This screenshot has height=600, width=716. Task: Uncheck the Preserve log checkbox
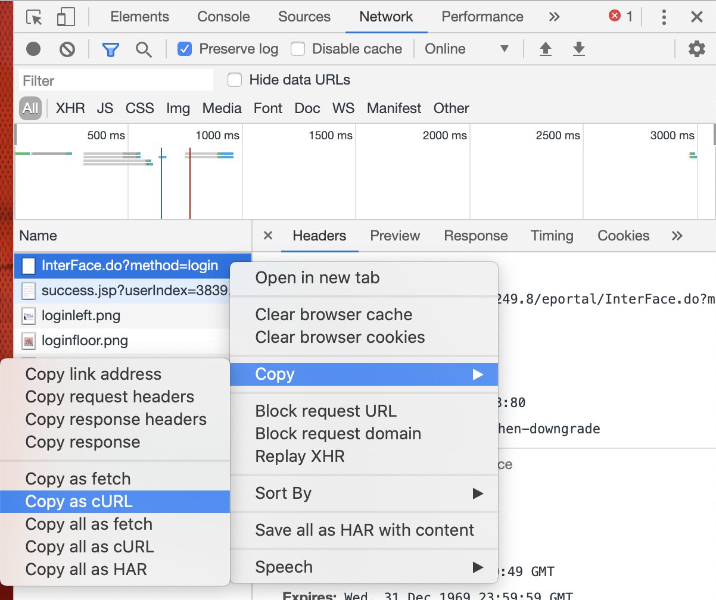click(x=185, y=49)
